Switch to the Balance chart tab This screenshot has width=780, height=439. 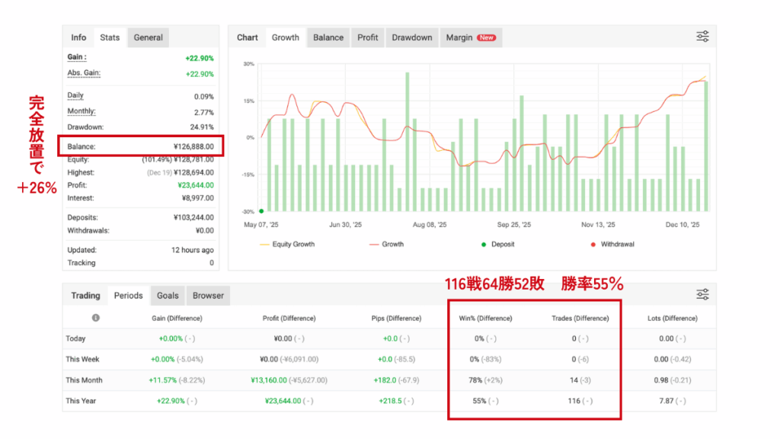point(328,37)
